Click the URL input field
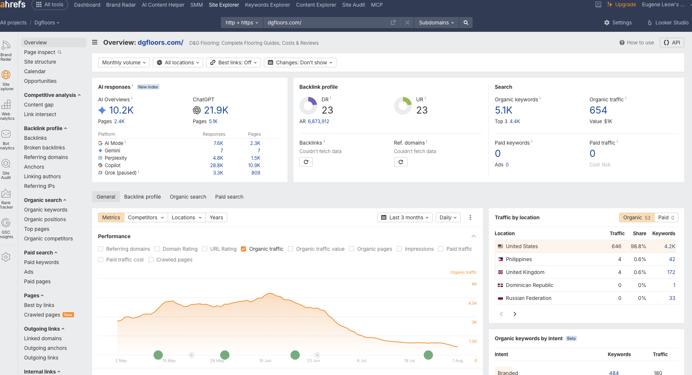This screenshot has height=375, width=692. 327,23
